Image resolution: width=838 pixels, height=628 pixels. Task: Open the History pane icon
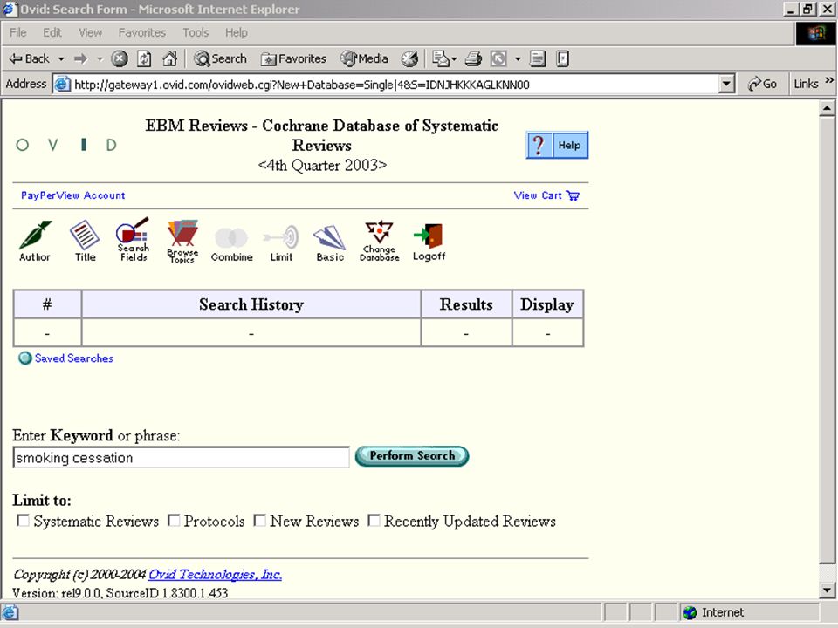tap(410, 58)
